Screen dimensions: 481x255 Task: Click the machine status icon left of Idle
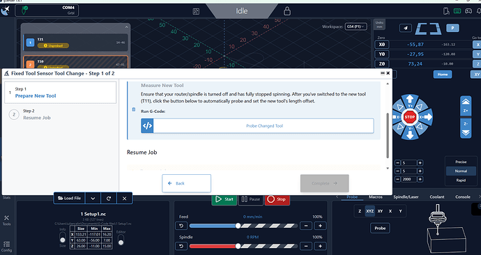196,11
